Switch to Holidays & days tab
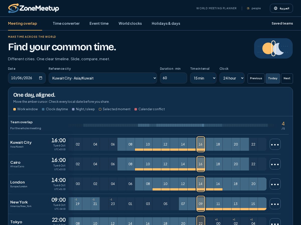 pos(166,23)
